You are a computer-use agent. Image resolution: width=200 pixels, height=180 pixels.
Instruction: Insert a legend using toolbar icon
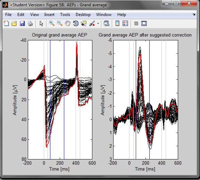pyautogui.click(x=125, y=24)
